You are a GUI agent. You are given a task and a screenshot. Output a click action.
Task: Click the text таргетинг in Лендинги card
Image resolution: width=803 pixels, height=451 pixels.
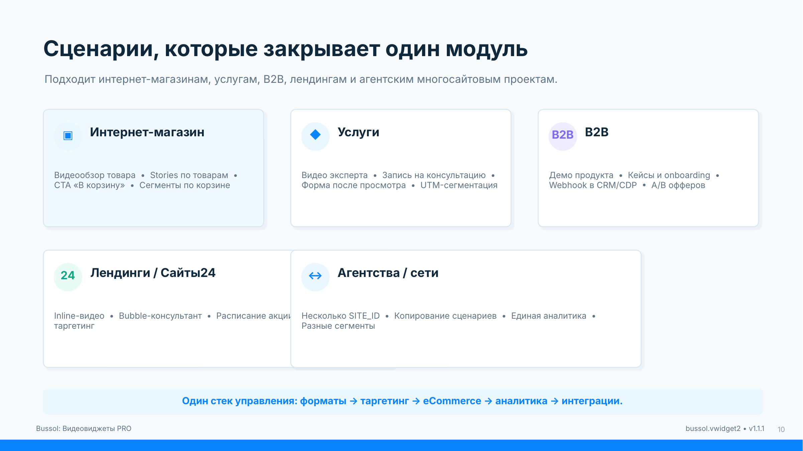coord(74,326)
